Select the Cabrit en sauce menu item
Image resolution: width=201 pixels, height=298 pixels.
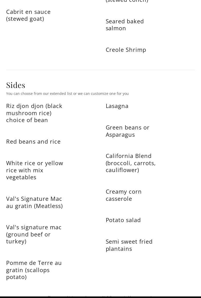click(x=28, y=15)
